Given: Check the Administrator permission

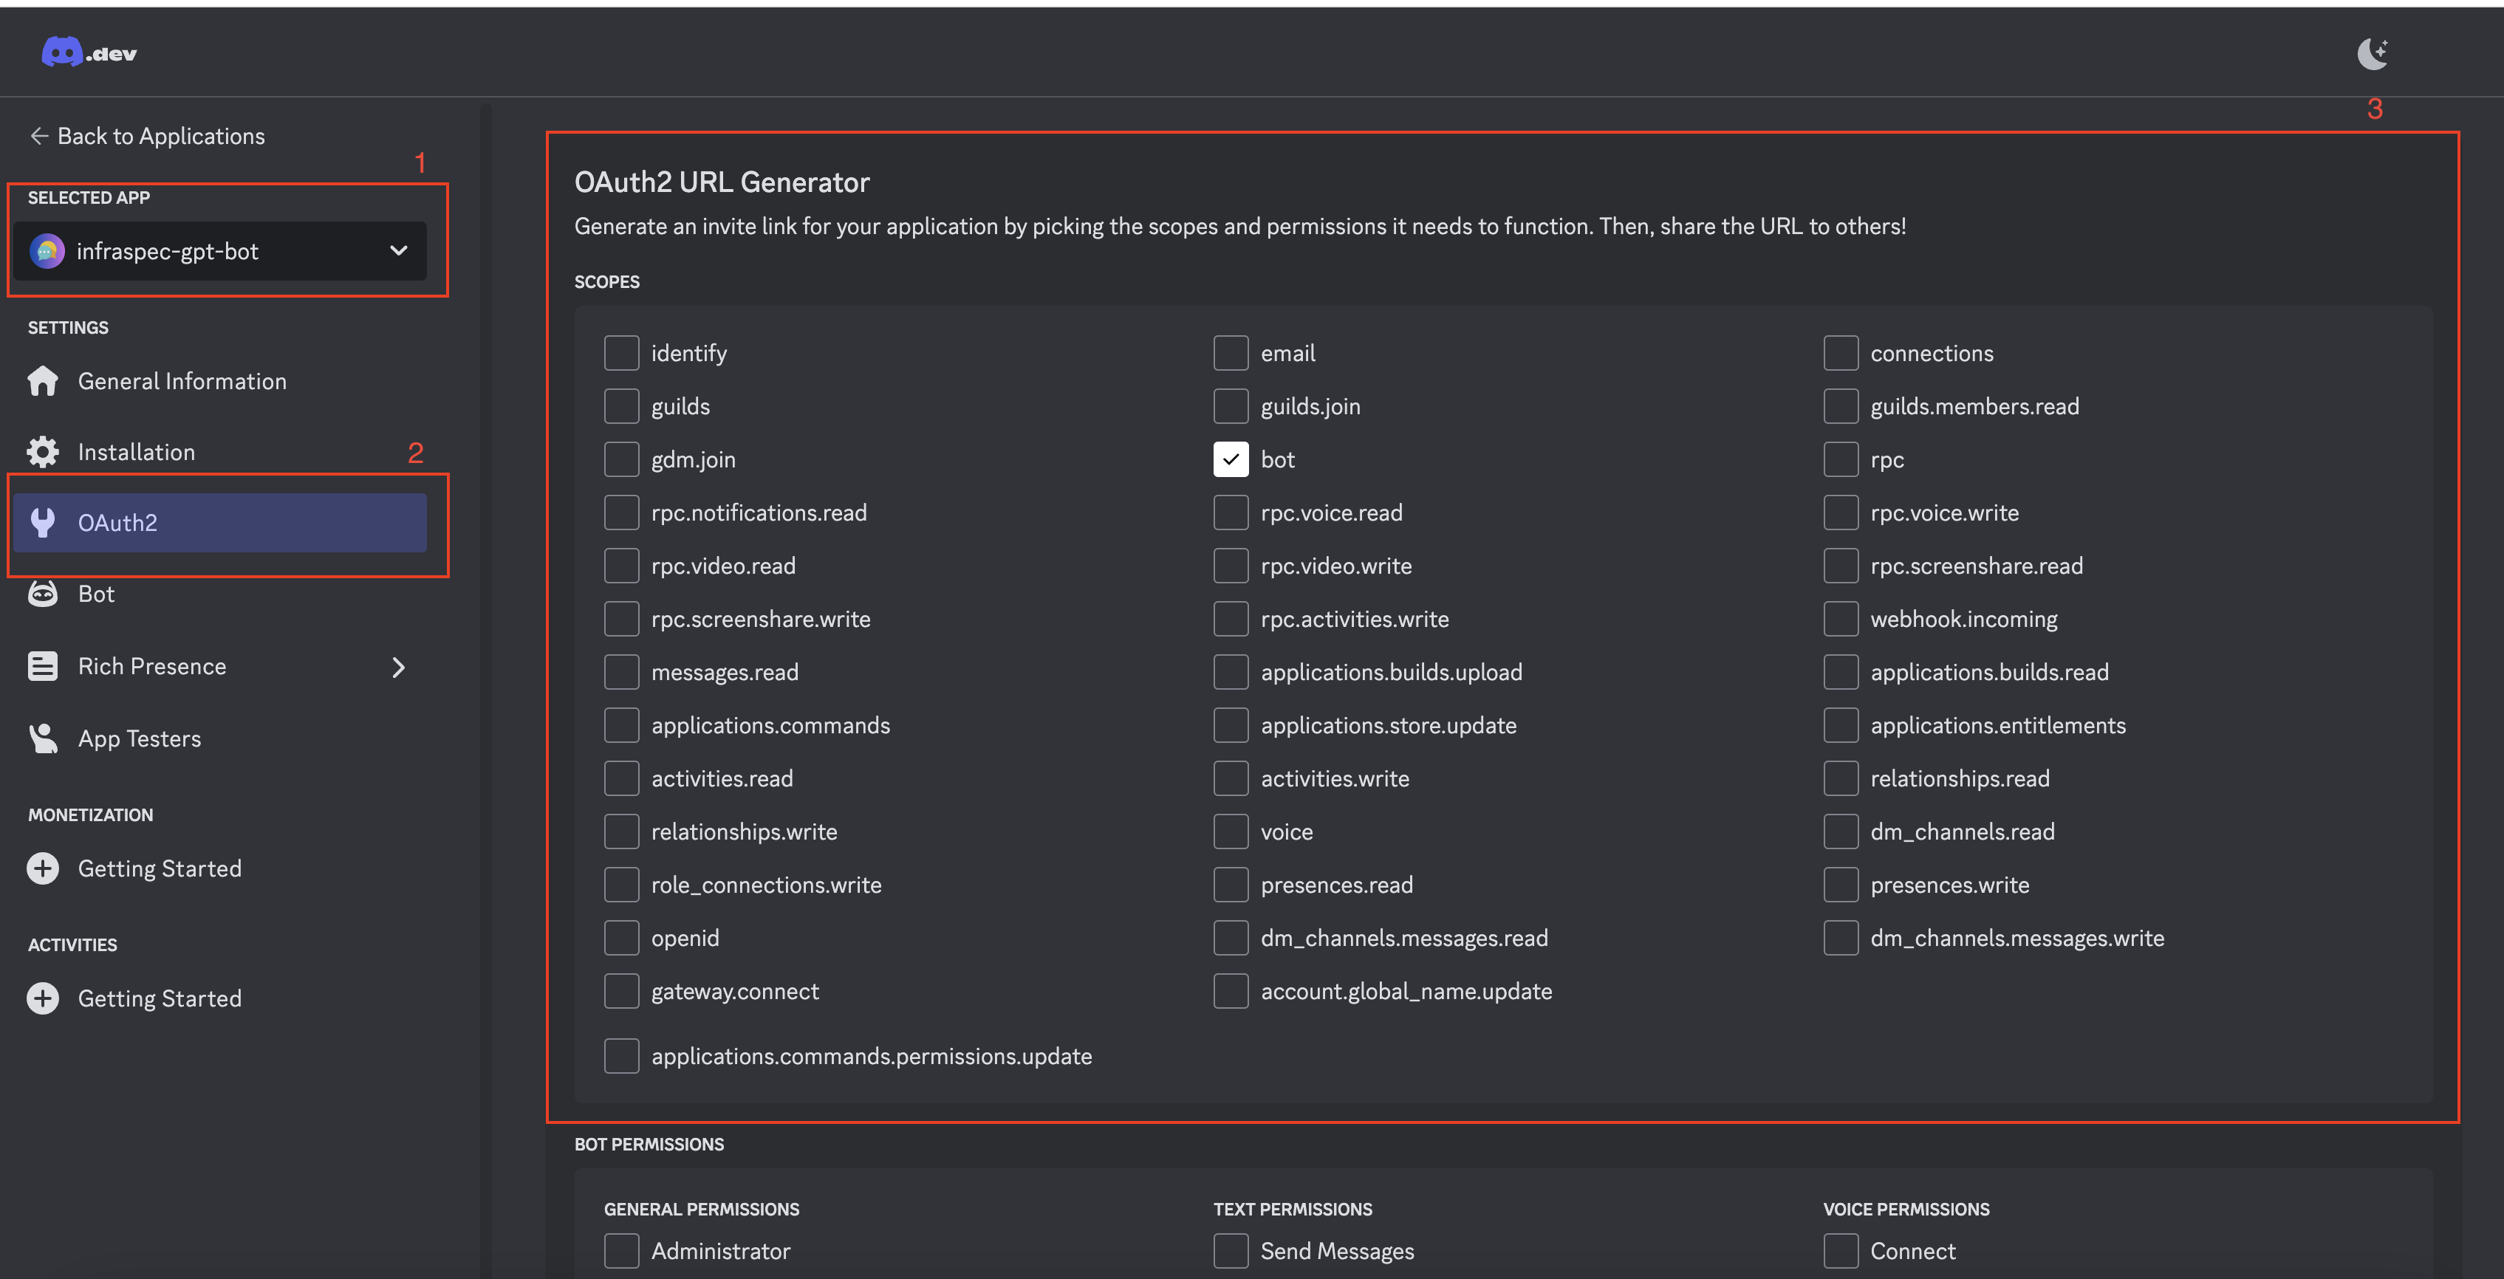Looking at the screenshot, I should click(x=621, y=1252).
